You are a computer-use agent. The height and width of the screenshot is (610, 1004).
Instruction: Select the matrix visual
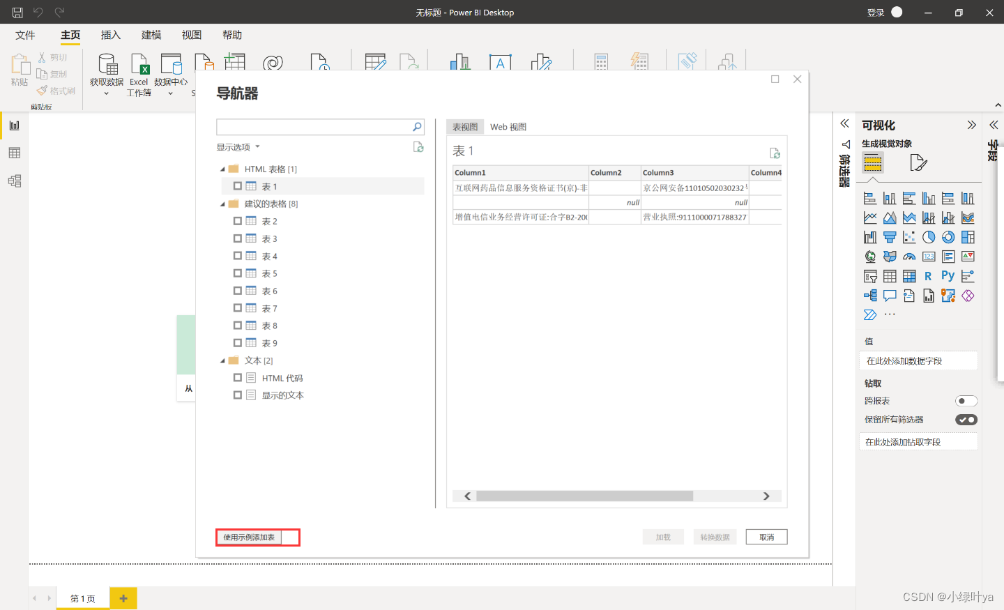909,277
